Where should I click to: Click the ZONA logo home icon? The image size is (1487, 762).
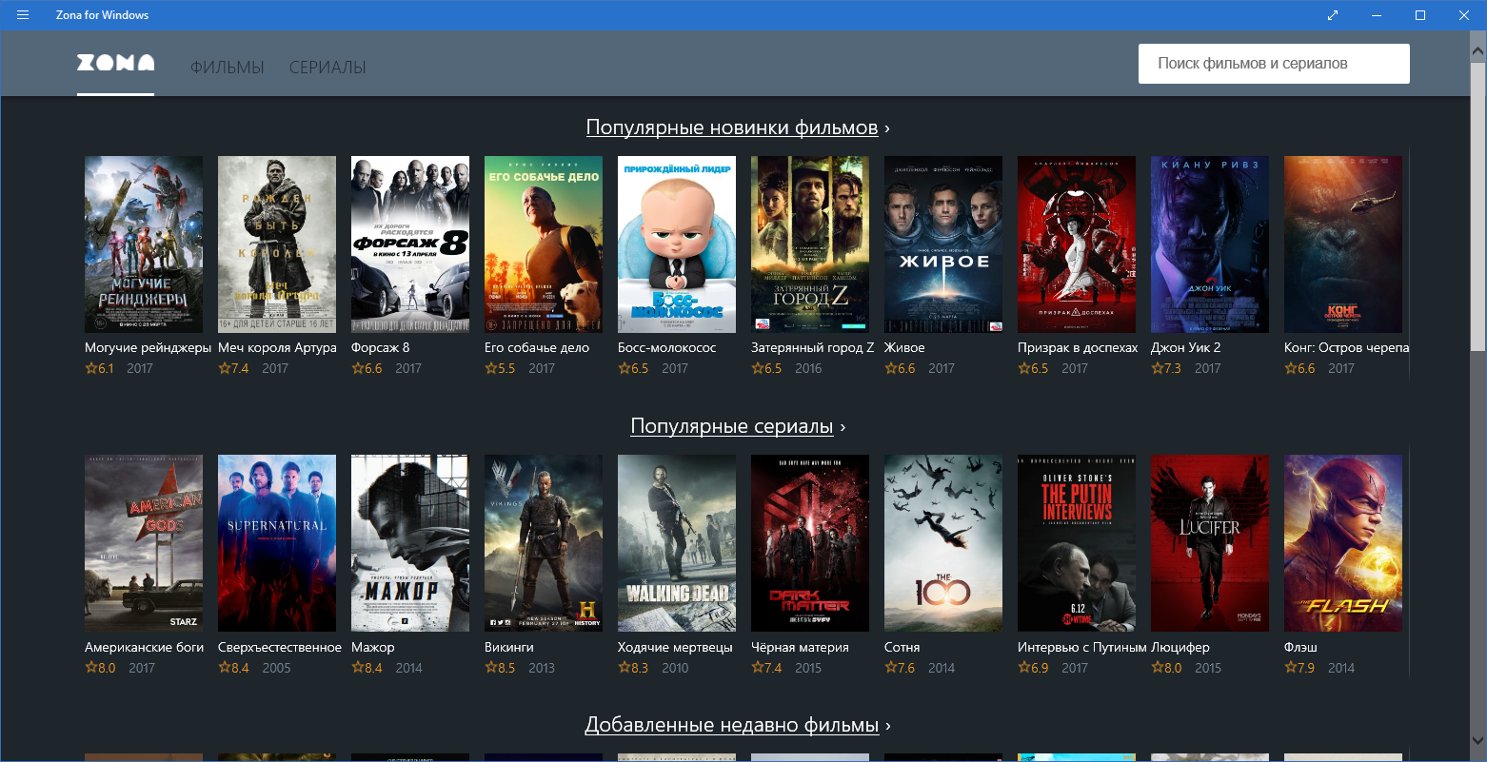[x=115, y=63]
